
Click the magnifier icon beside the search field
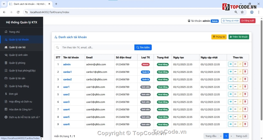tap(58, 48)
